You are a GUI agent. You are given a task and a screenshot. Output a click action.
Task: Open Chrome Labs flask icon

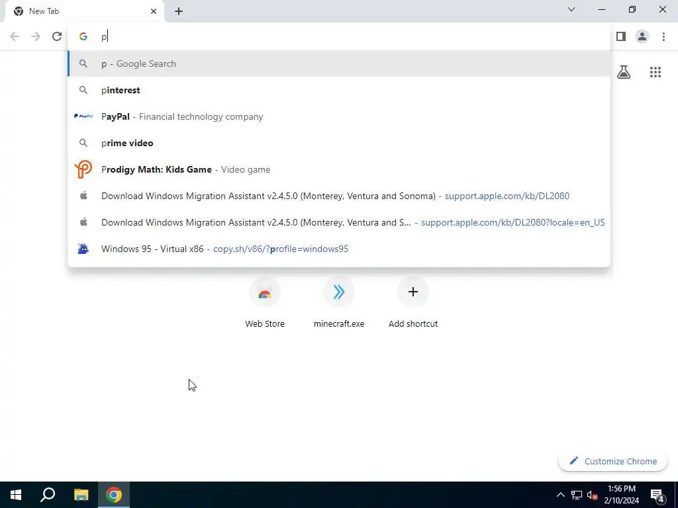(x=624, y=71)
